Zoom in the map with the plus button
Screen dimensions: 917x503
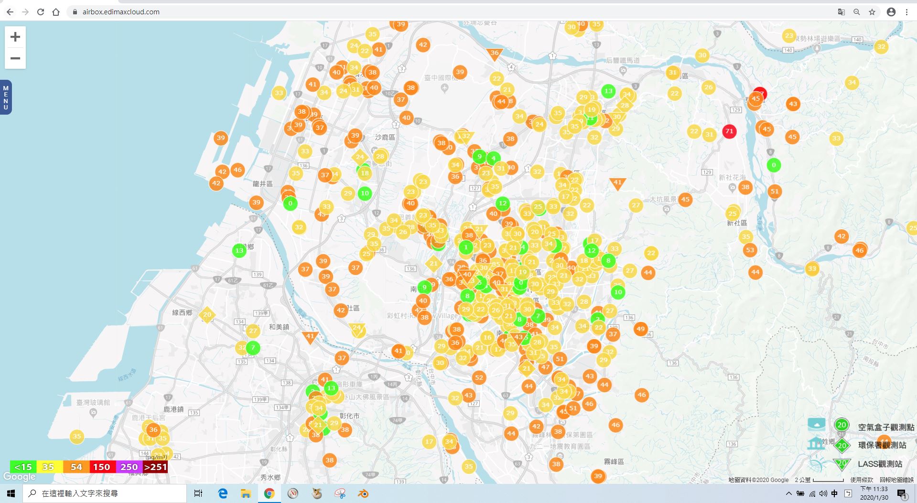click(15, 37)
